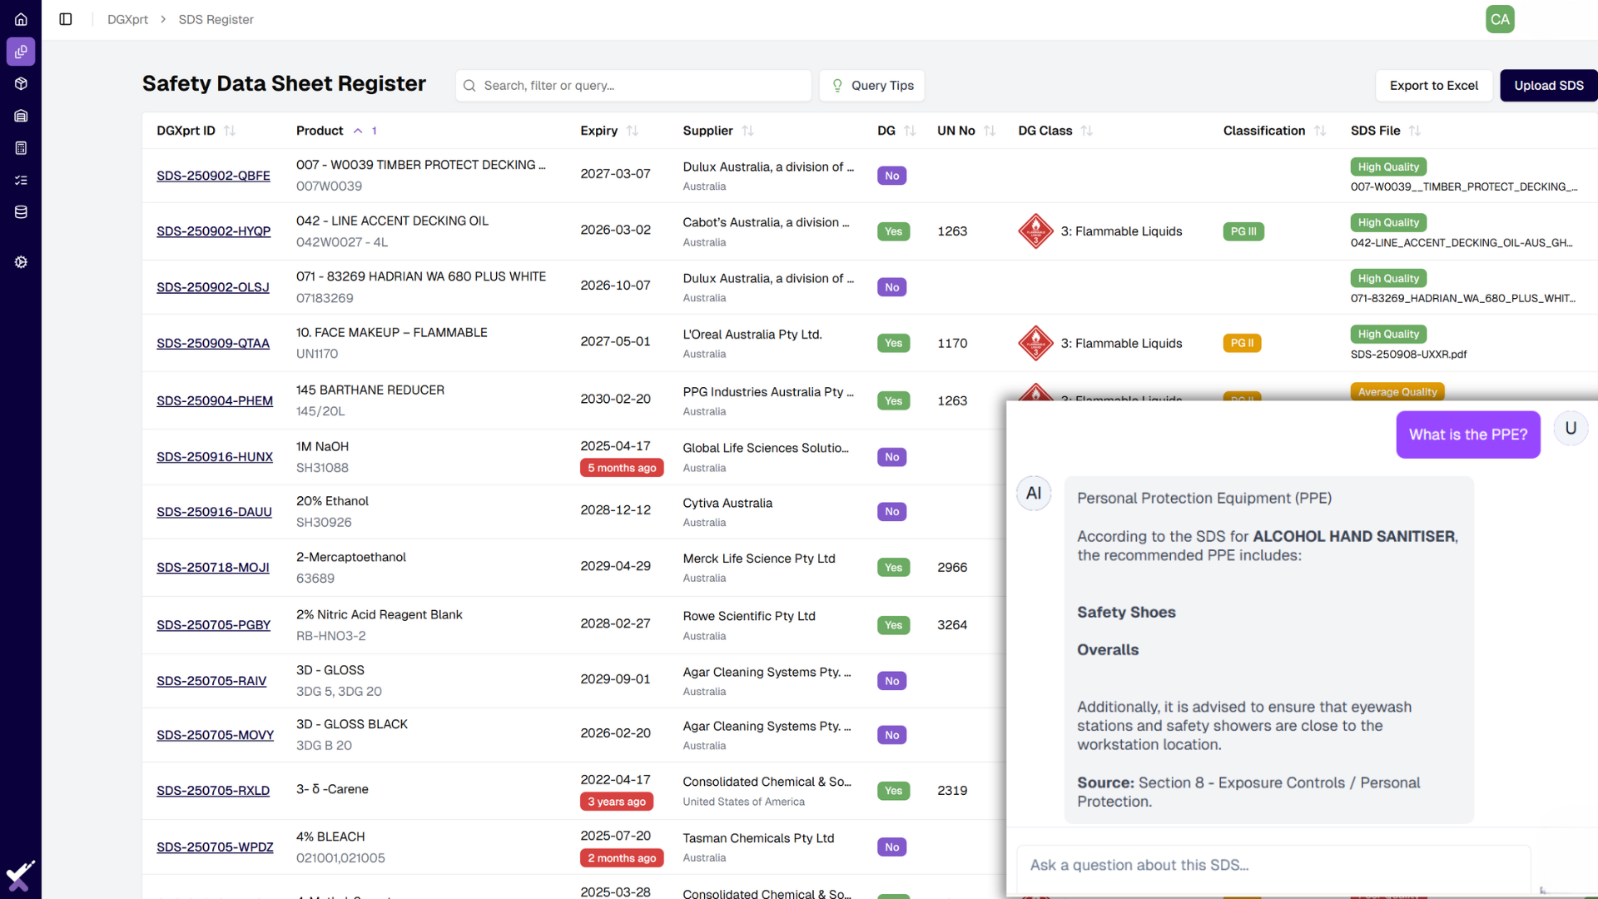Screen dimensions: 1598x899
Task: Open Query Tips lightbulb button
Action: coord(871,86)
